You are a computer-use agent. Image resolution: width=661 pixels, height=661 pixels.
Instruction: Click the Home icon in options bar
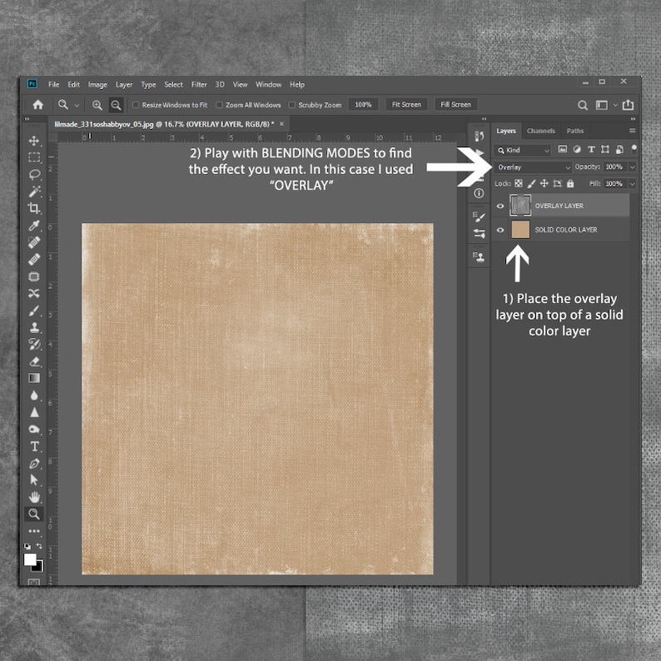pos(38,105)
